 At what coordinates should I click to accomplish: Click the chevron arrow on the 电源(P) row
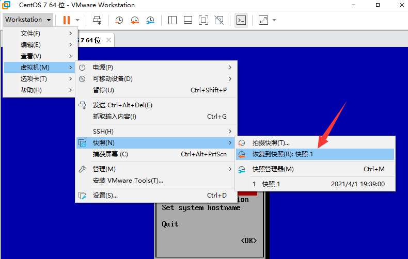230,68
